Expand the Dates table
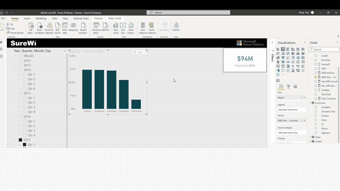This screenshot has width=340, height=191. [310, 137]
